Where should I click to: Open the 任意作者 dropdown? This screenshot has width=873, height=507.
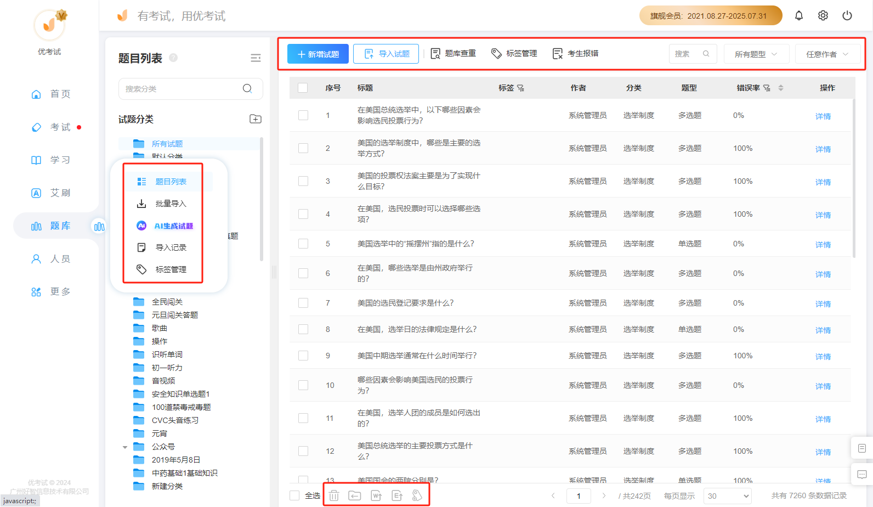pyautogui.click(x=827, y=54)
